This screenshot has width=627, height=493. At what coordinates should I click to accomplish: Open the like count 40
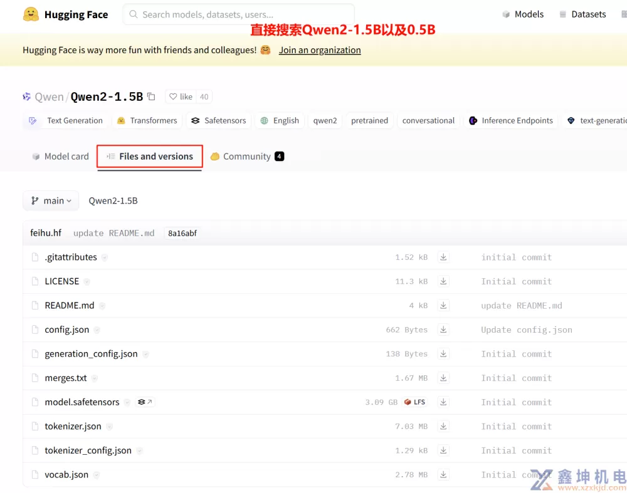point(204,96)
